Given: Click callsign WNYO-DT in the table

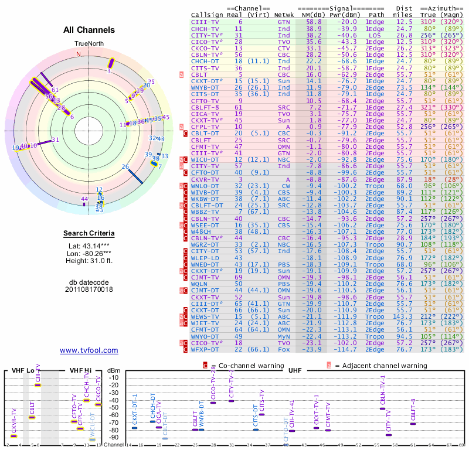Looking at the screenshot, I should 205,336.
